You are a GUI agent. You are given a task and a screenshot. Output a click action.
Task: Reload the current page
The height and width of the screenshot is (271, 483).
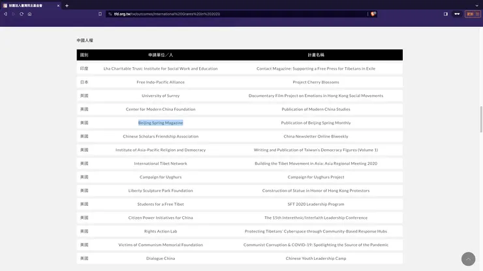22,14
